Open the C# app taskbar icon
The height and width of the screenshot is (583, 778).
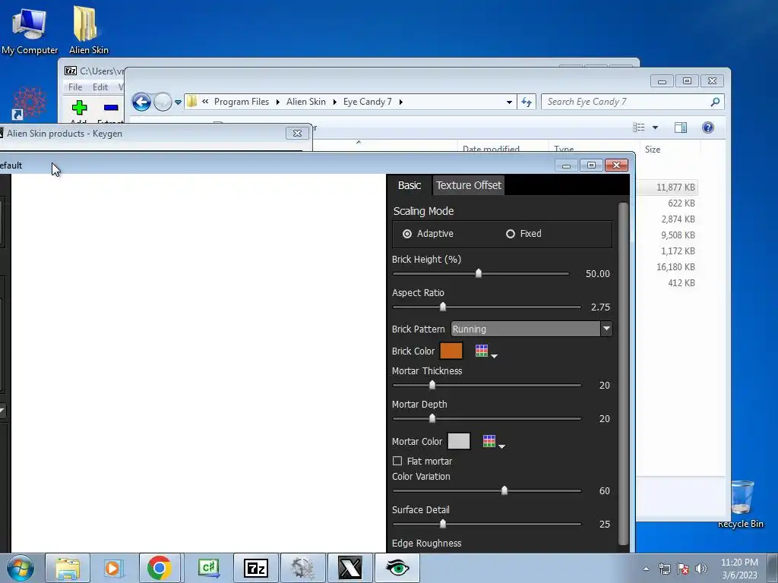pos(208,568)
